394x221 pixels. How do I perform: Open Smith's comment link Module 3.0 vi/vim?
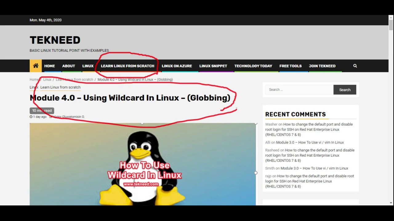(x=314, y=168)
